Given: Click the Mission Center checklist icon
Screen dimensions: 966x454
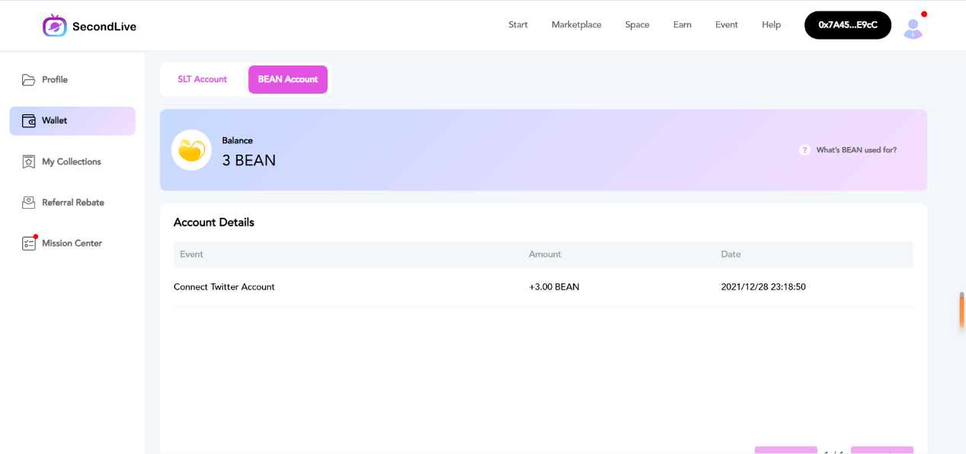Looking at the screenshot, I should point(29,244).
